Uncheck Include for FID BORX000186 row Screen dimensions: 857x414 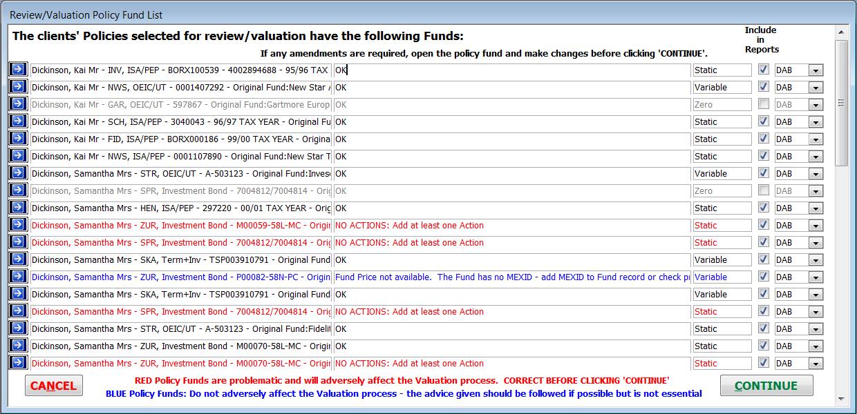point(763,138)
